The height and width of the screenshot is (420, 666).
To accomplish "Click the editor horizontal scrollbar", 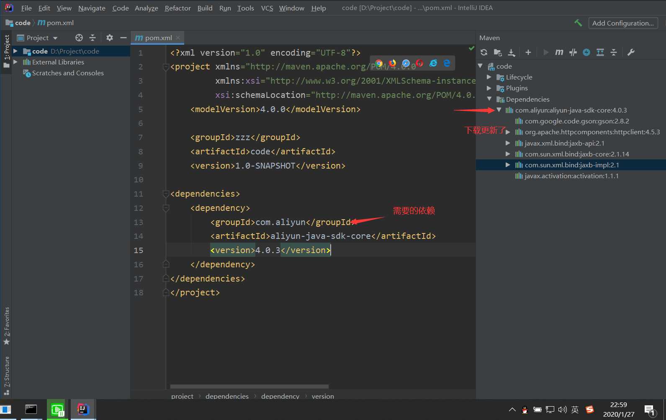I will pos(249,387).
